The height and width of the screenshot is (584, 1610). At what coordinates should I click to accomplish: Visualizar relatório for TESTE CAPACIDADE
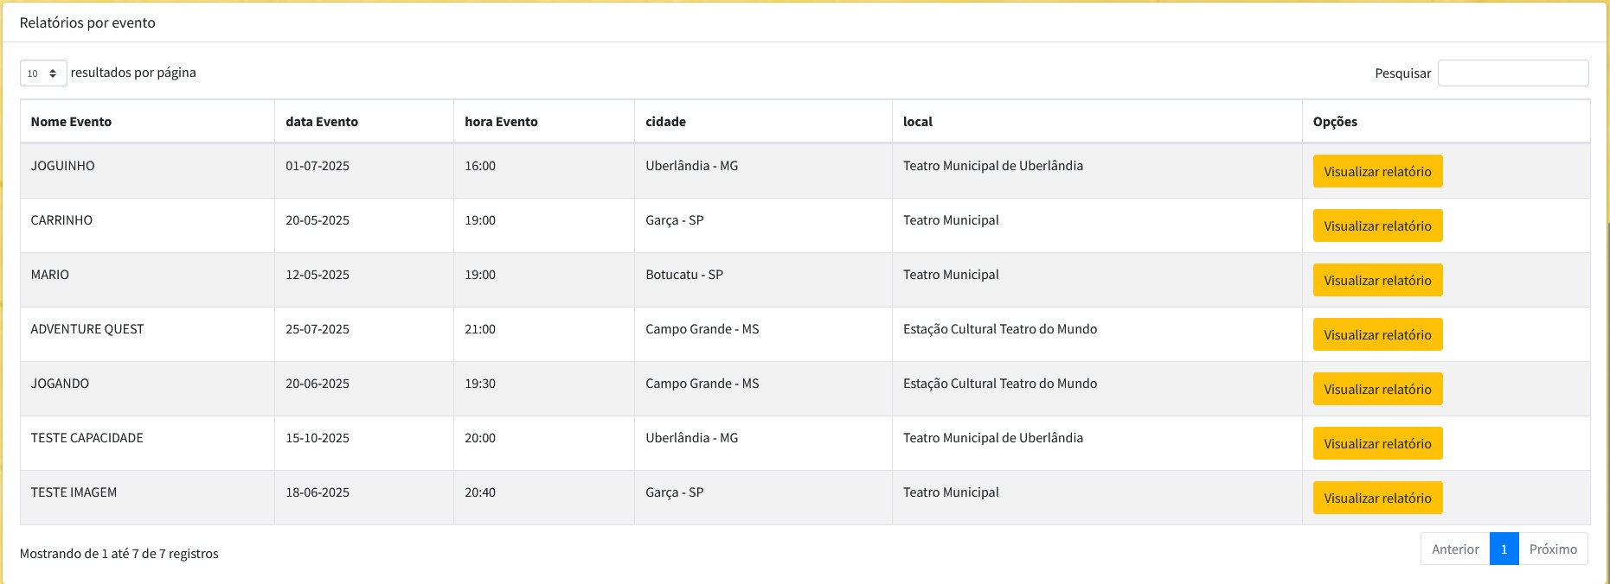1377,443
